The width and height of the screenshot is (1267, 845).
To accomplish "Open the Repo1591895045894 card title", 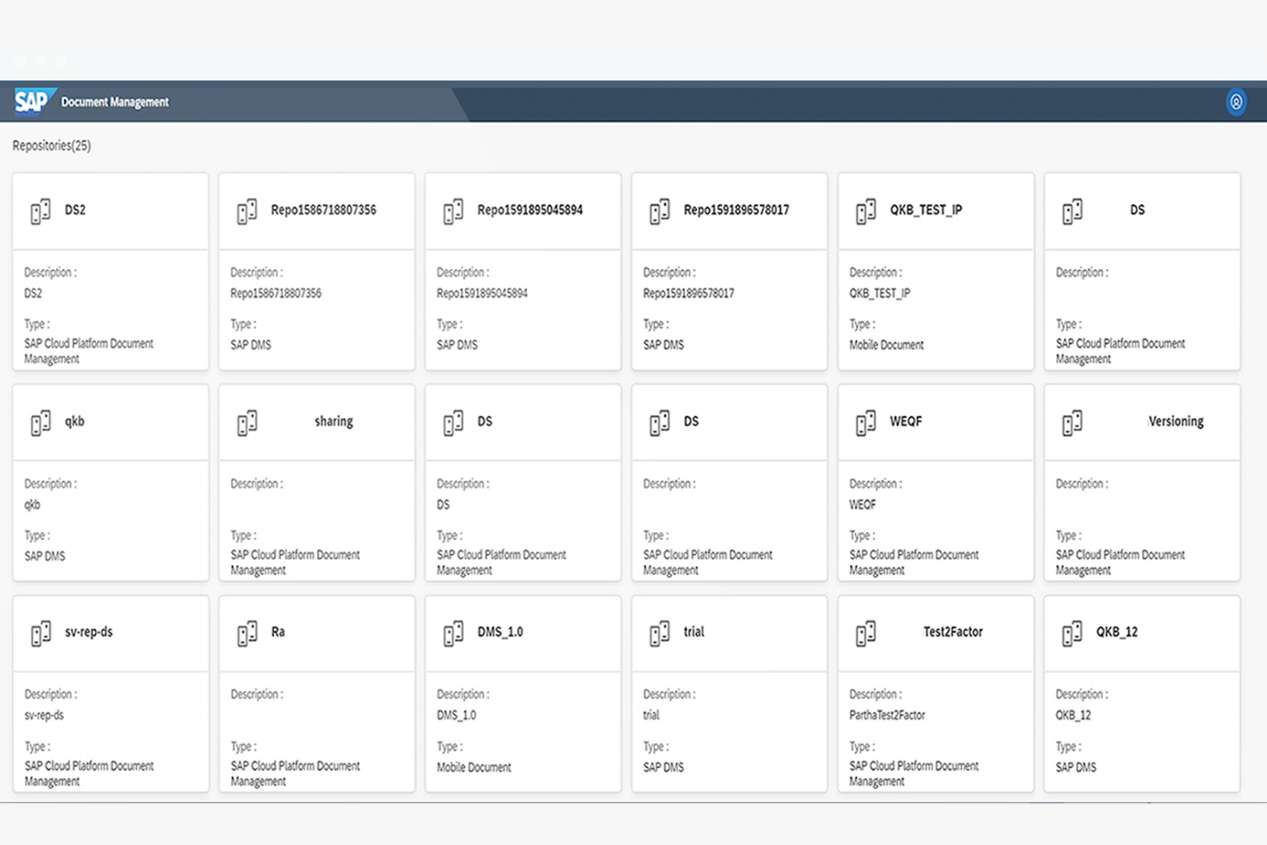I will (530, 210).
